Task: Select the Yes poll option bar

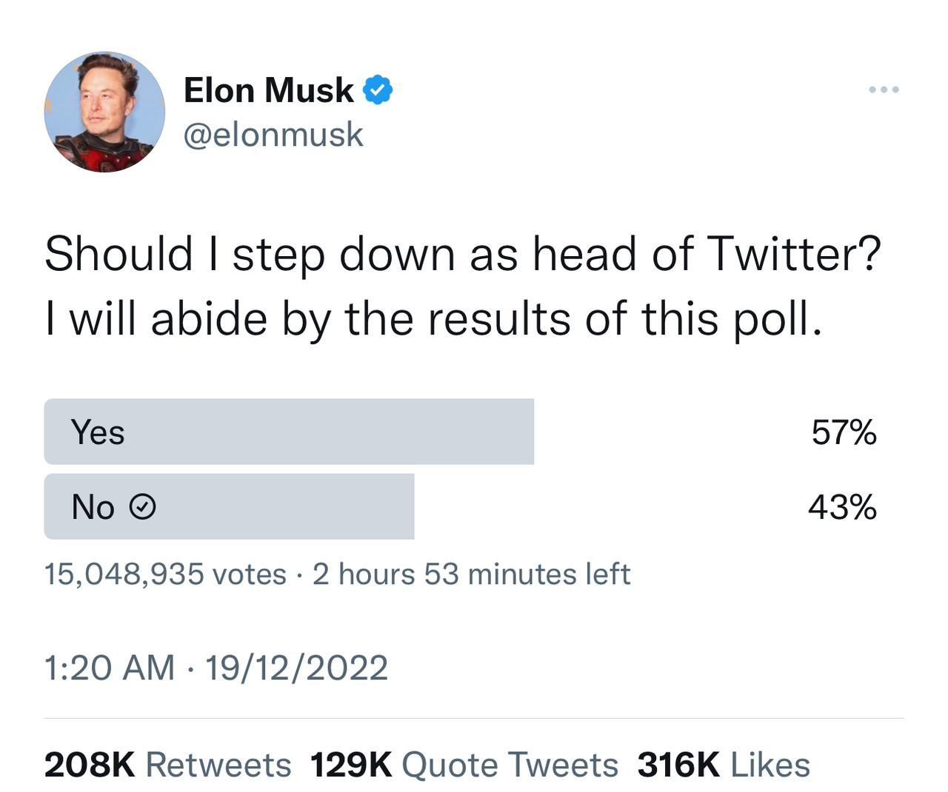Action: [x=289, y=432]
